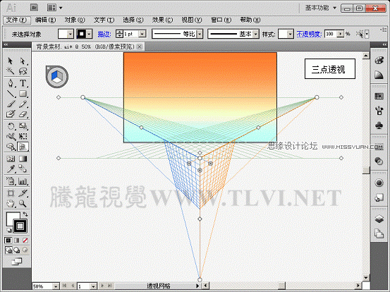Select the Artboard tool

(10, 193)
